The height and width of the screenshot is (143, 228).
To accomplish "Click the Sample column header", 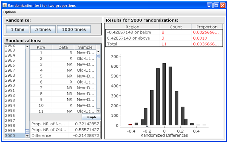I will (x=85, y=47).
